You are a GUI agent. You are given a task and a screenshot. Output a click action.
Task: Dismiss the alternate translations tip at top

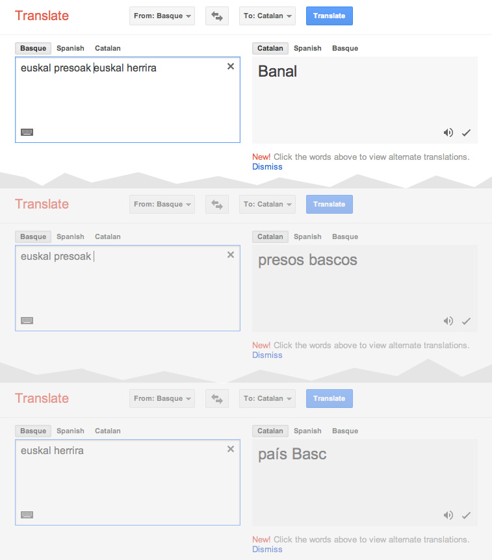click(x=267, y=167)
